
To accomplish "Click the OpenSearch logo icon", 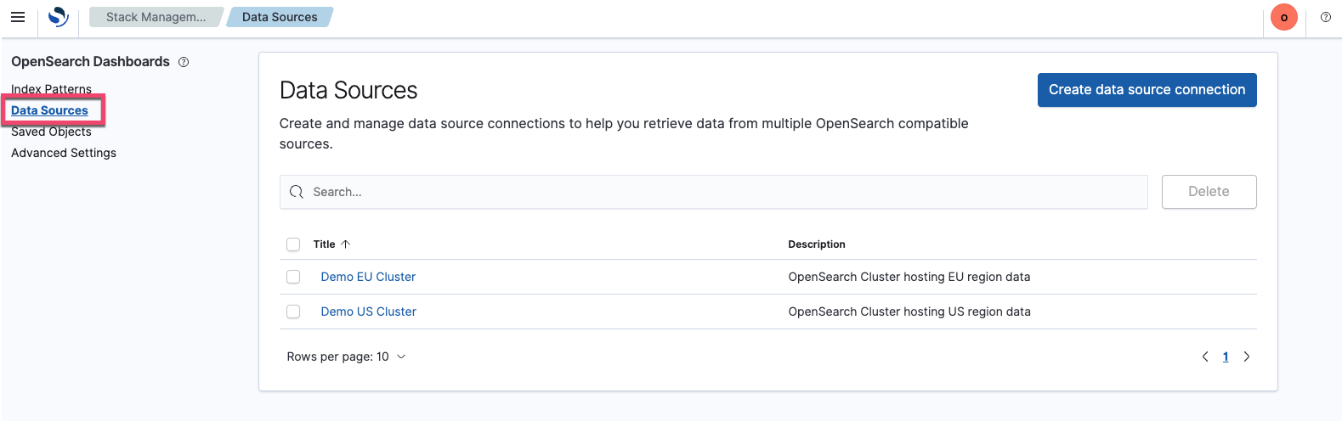I will (x=58, y=17).
